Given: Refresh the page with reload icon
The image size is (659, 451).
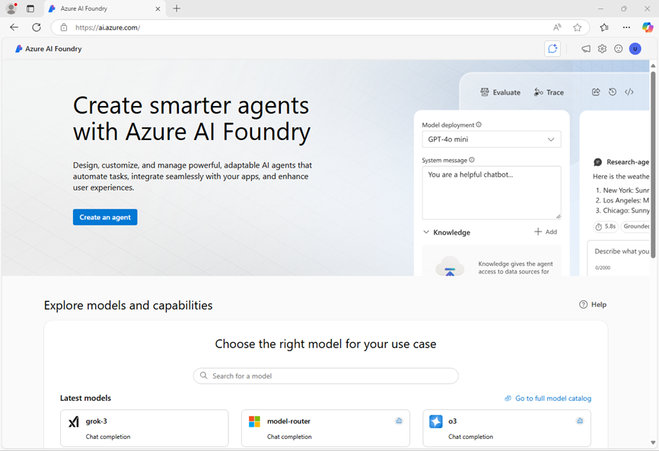Looking at the screenshot, I should coord(37,27).
